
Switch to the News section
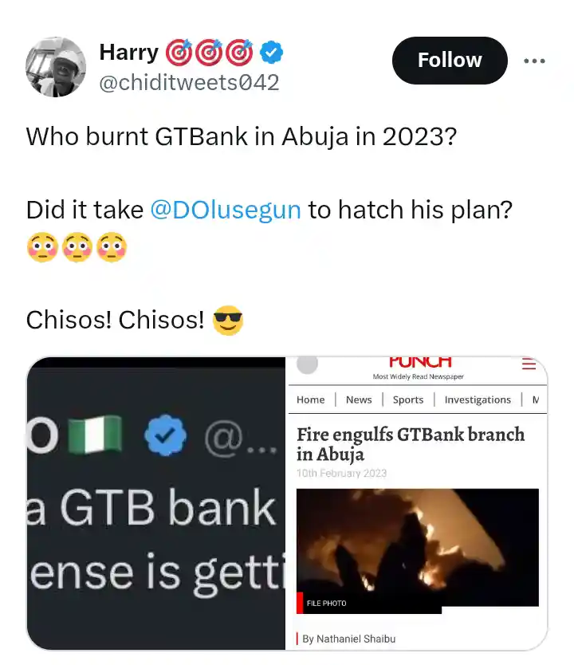click(x=359, y=399)
